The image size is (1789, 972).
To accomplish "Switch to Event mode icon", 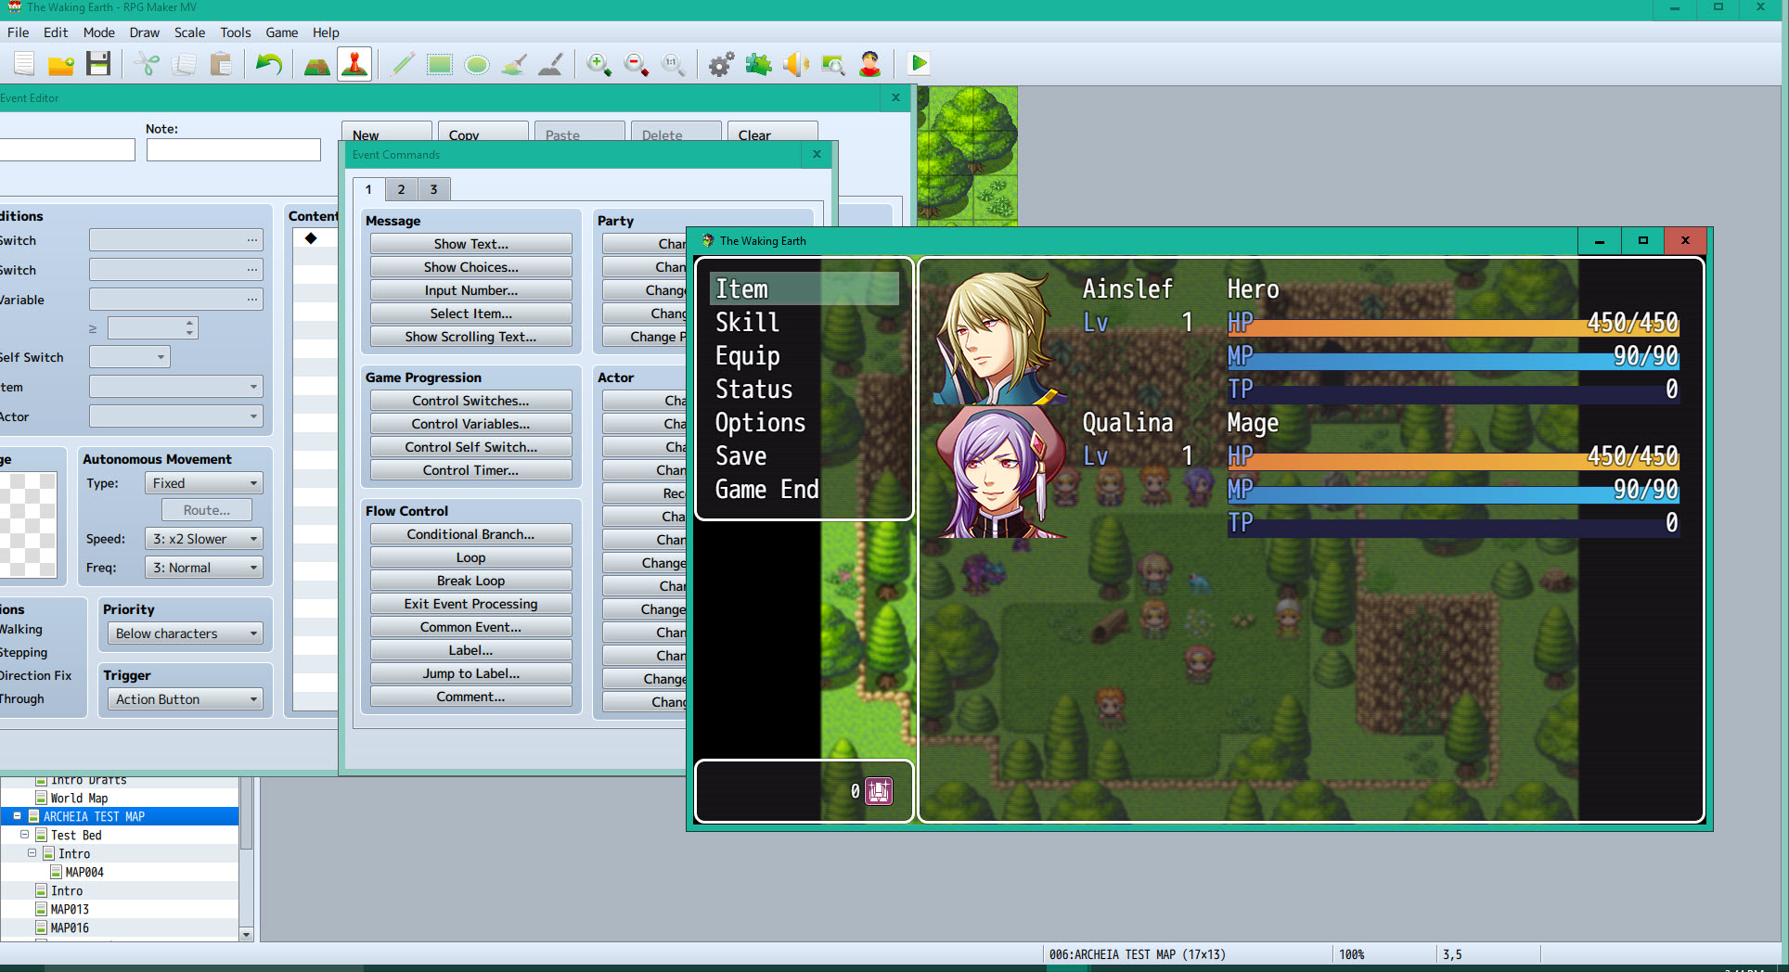I will pyautogui.click(x=354, y=64).
